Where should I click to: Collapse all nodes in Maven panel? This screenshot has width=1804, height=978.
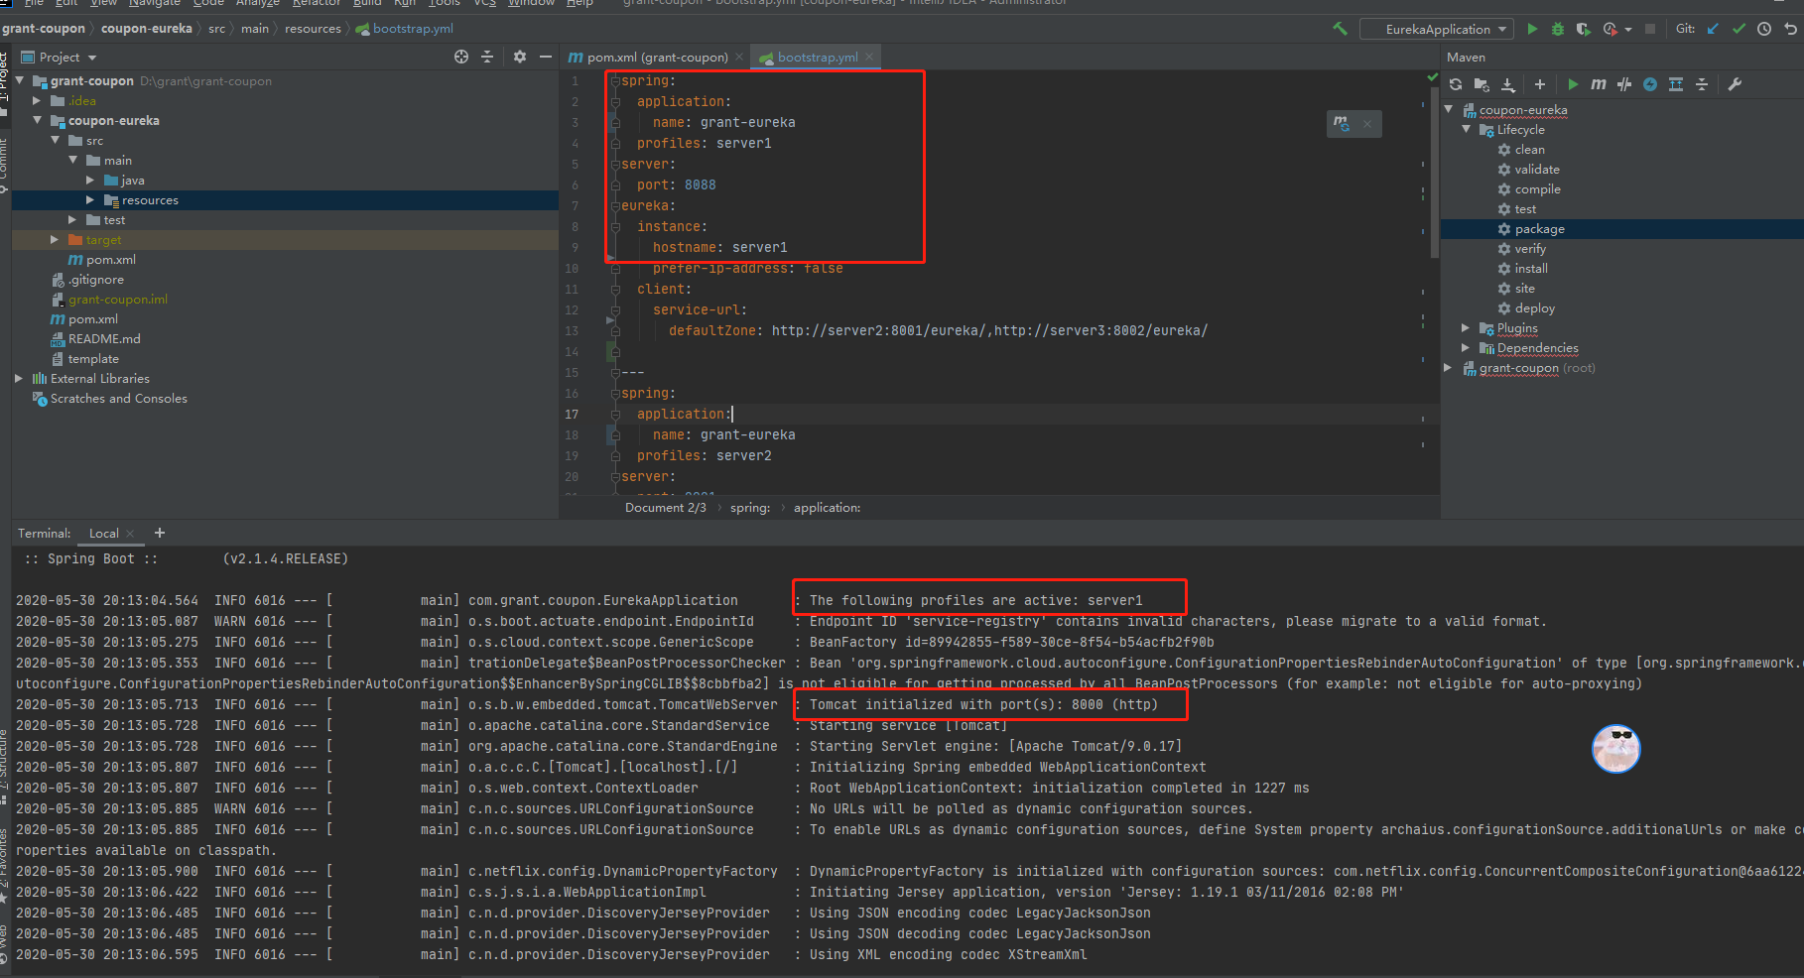(x=1702, y=84)
